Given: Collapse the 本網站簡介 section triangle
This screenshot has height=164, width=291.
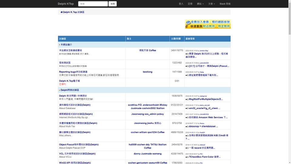Looking at the screenshot, I should pos(60,45).
